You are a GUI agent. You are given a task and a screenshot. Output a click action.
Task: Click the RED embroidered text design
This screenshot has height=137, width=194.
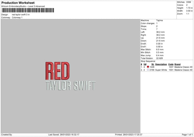(x=58, y=71)
